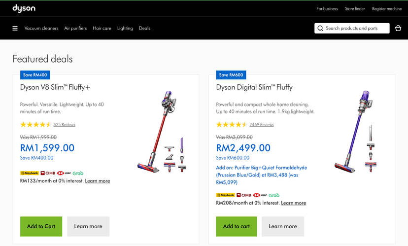Click the V8 Slim star rating
This screenshot has height=246, width=408.
coord(35,125)
